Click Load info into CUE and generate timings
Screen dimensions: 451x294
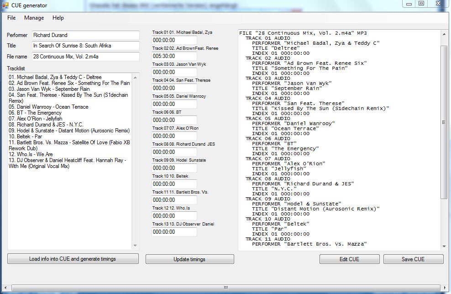pos(73,259)
